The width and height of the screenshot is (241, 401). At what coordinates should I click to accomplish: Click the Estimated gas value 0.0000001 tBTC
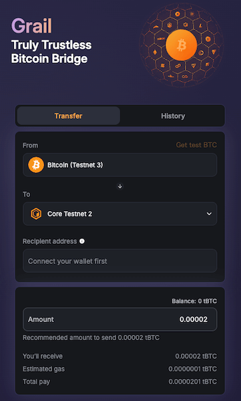click(193, 369)
